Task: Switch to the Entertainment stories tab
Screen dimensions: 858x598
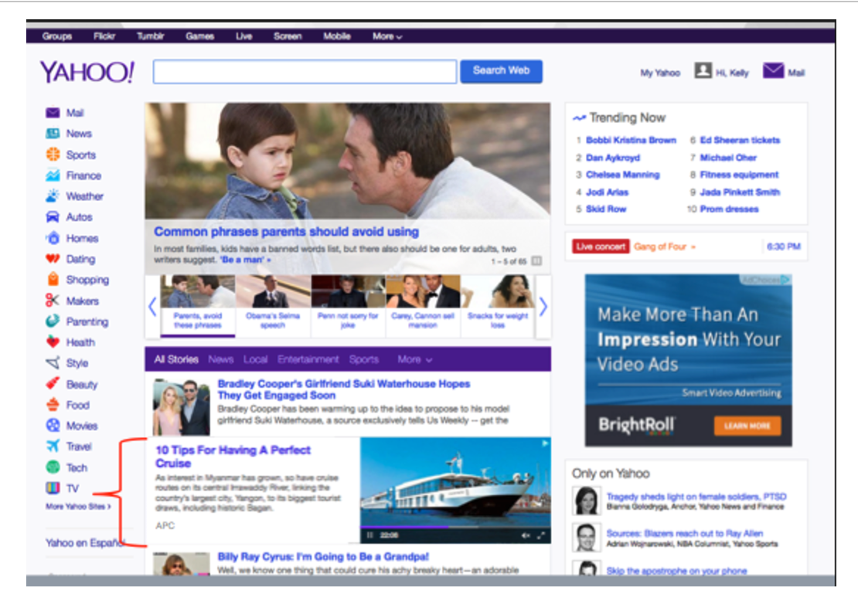Action: click(309, 359)
